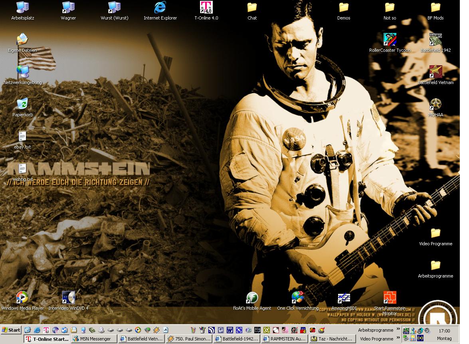Expand the Arbeitsprogramme toolbar chevron
The image size is (469, 344).
[398, 329]
